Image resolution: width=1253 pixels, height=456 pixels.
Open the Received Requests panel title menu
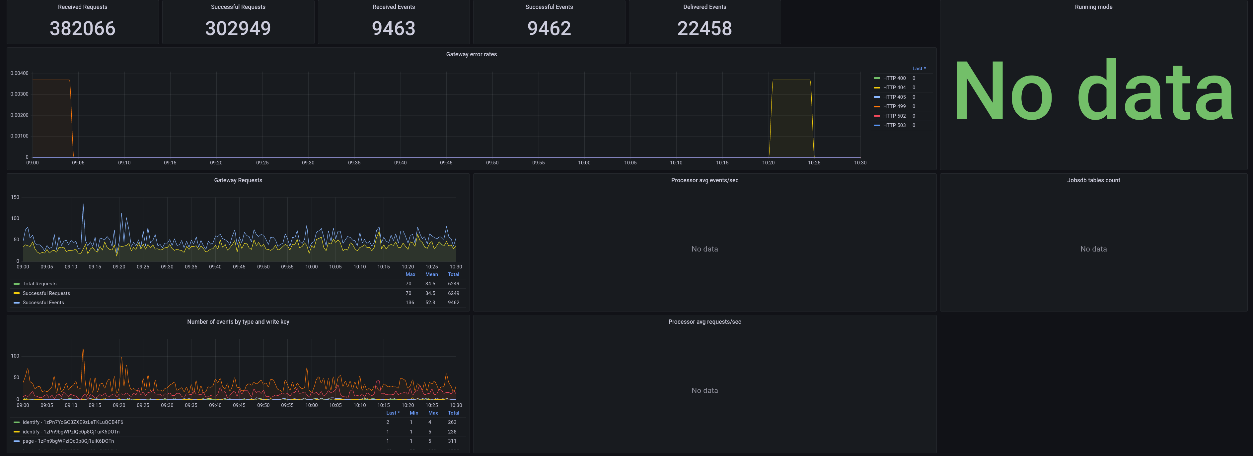(82, 7)
